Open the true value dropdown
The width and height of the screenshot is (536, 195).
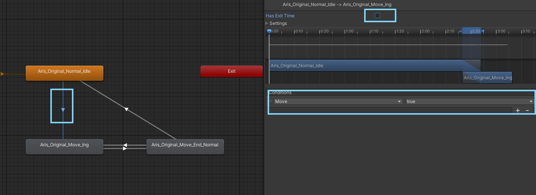point(469,101)
